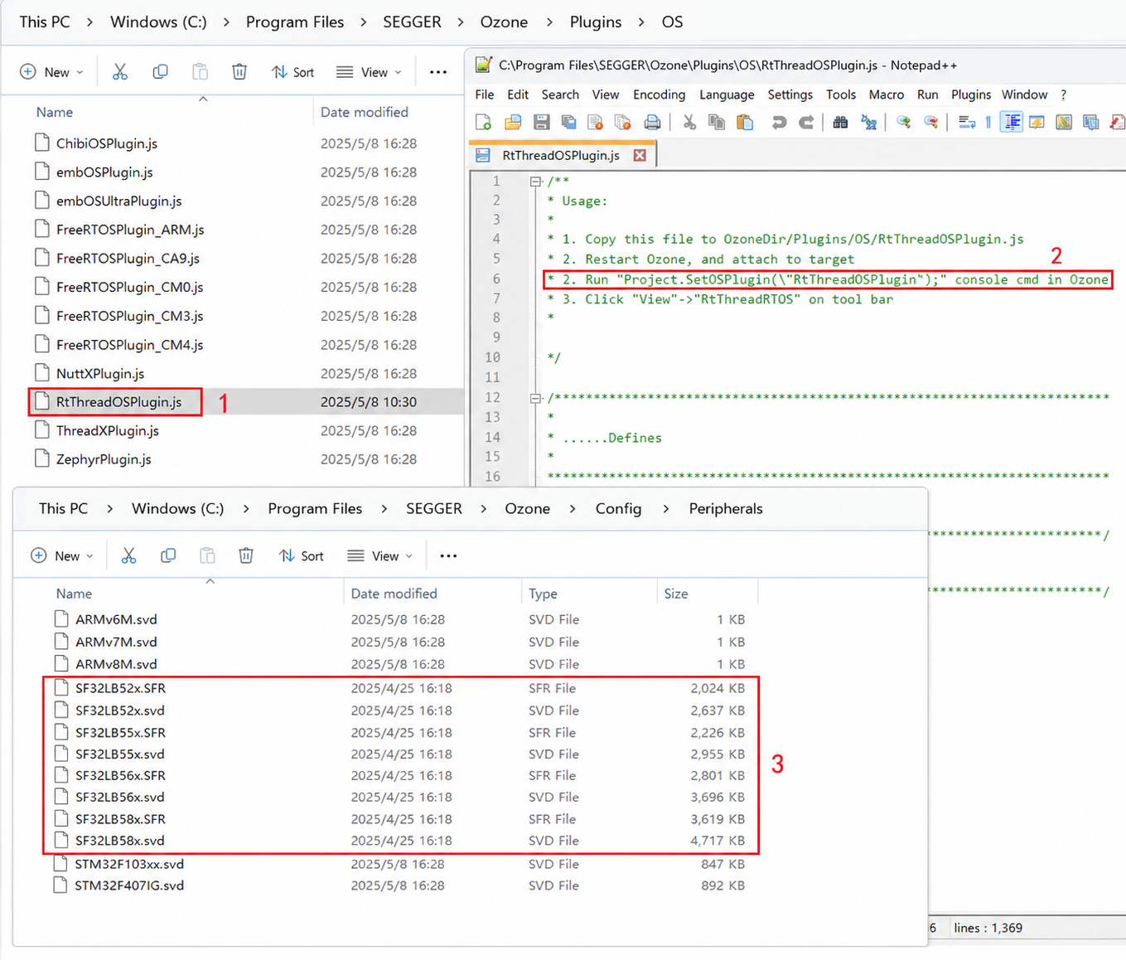Click the Zoom Out magnifier icon

pos(931,123)
